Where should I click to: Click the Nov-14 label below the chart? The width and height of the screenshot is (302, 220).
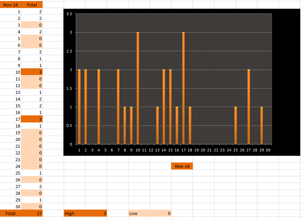pos(182,166)
